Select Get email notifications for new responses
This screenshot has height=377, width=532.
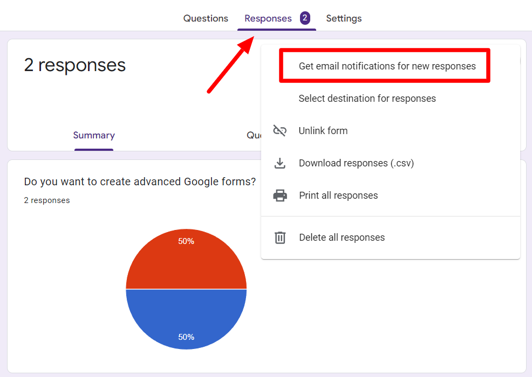387,66
